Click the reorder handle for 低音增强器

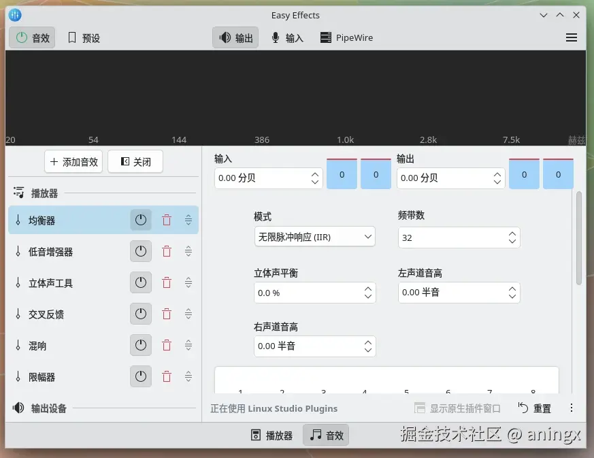pyautogui.click(x=188, y=251)
